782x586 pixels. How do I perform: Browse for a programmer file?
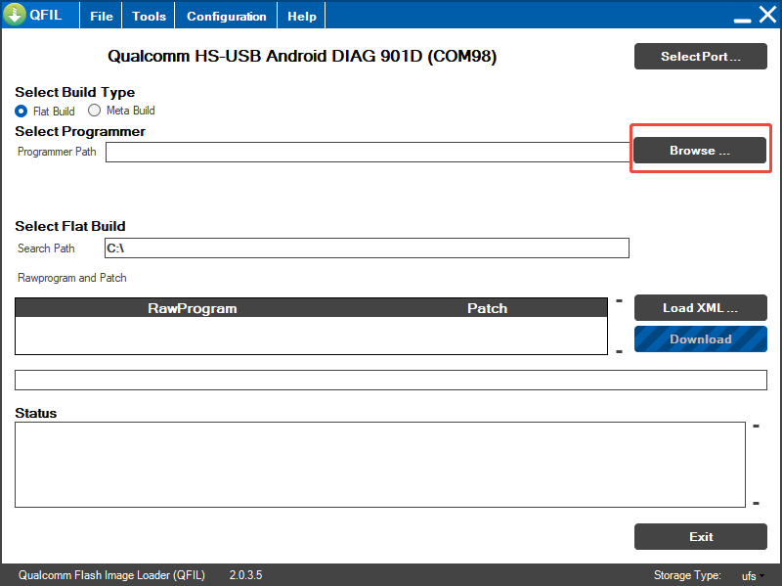[x=700, y=151]
